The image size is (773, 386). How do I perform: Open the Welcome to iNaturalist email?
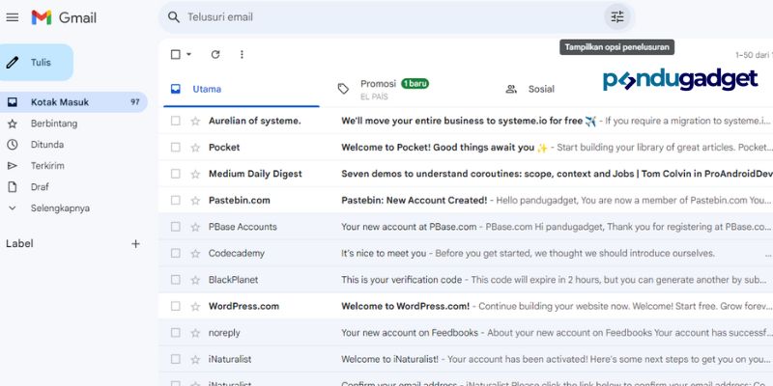coord(466,359)
